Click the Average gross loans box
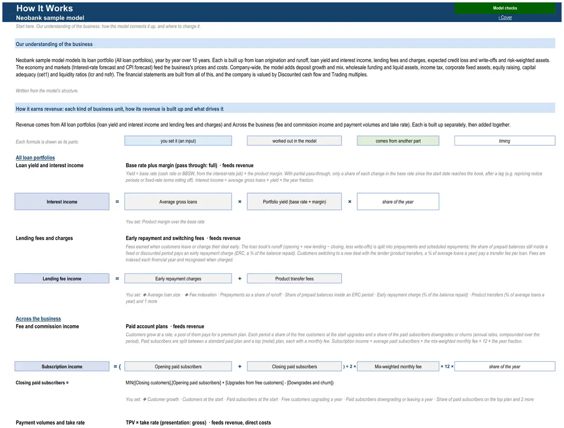 178,202
